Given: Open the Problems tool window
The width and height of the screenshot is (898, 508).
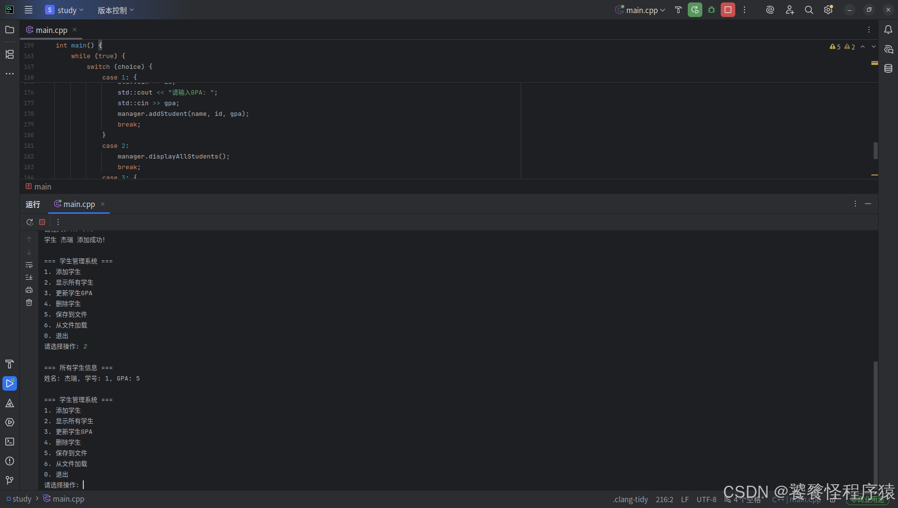Looking at the screenshot, I should [x=10, y=461].
